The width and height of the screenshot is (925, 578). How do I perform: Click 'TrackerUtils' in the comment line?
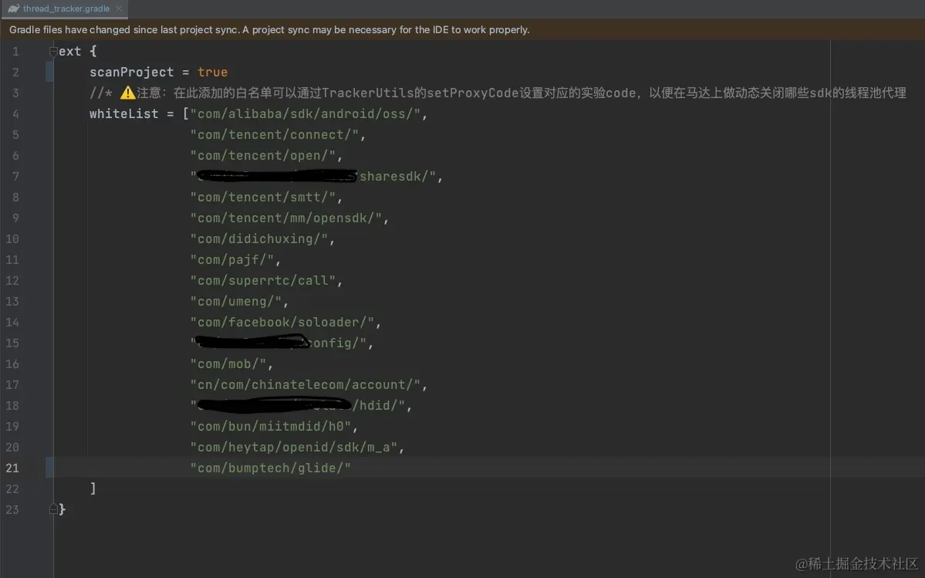point(367,93)
